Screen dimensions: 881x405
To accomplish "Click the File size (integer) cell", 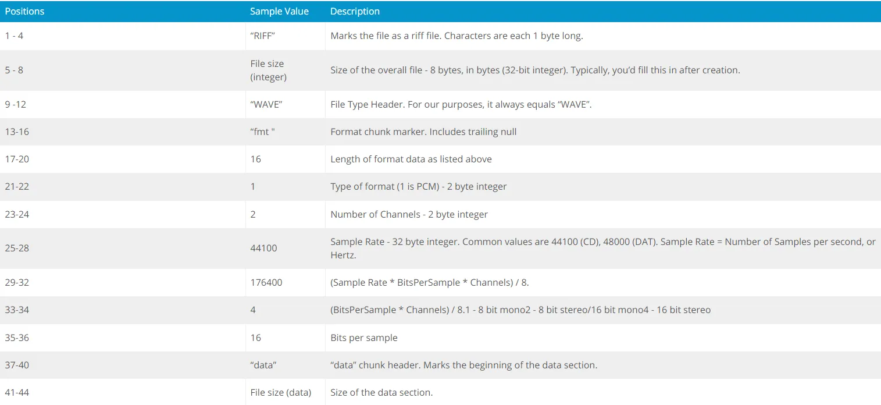I will [269, 70].
